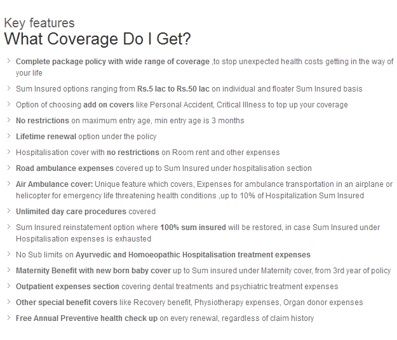Click the chevron bullet beside Outpatient expenses section
Screen dimensions: 397x340
(x=9, y=286)
